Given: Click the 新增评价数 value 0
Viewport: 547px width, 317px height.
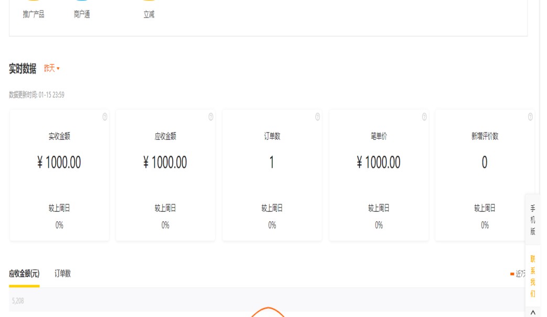Looking at the screenshot, I should pos(485,162).
